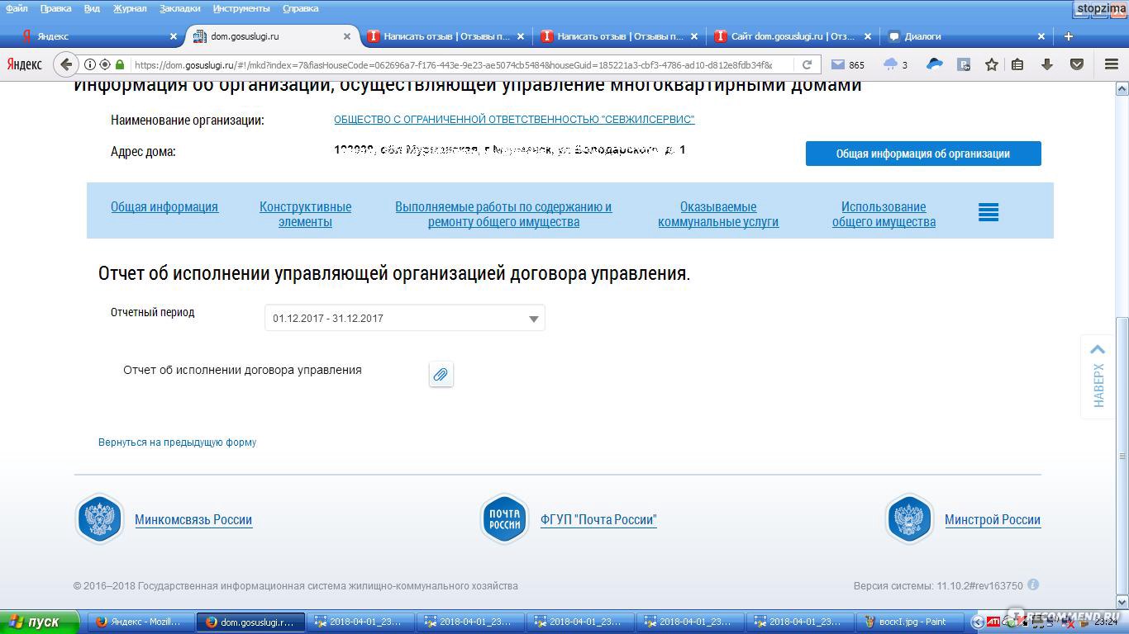Click the Общая информация об организации button
The image size is (1129, 634).
coord(923,154)
